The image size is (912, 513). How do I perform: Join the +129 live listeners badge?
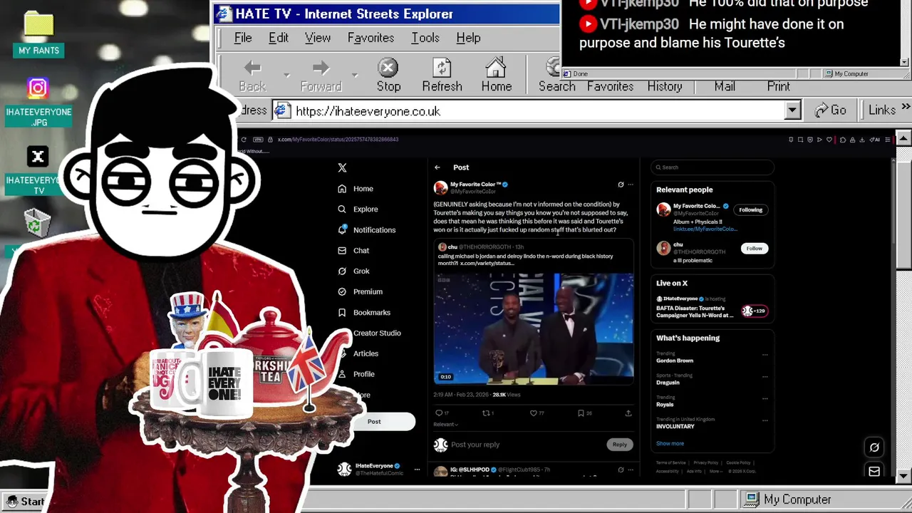[x=755, y=311]
